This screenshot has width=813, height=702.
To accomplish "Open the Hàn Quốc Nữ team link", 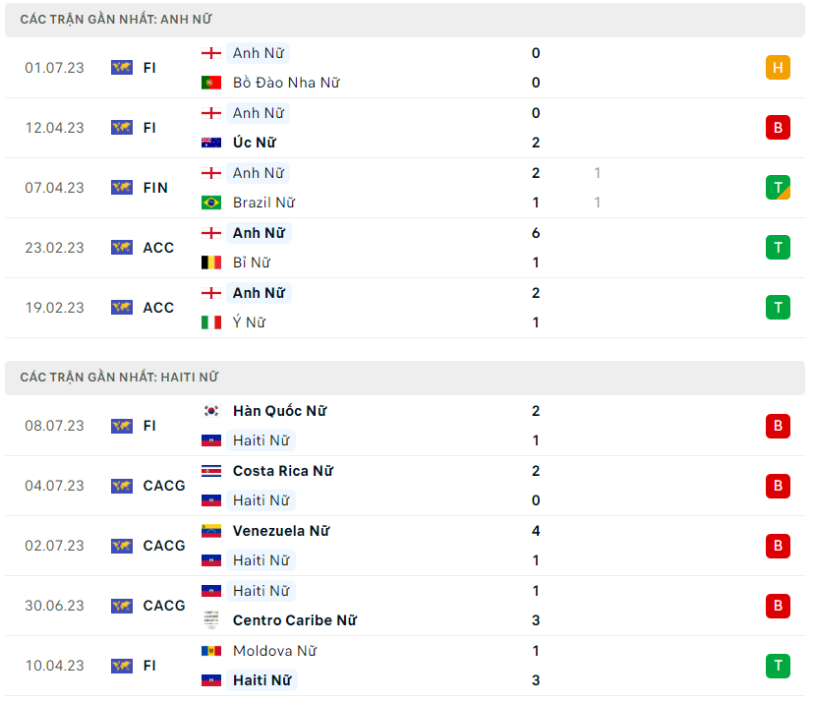I will (x=279, y=411).
